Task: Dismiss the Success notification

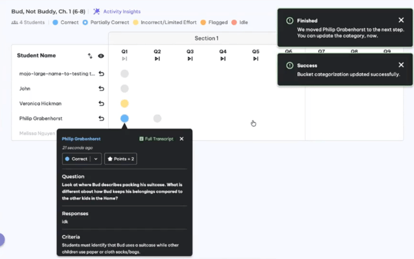Action: click(x=401, y=65)
